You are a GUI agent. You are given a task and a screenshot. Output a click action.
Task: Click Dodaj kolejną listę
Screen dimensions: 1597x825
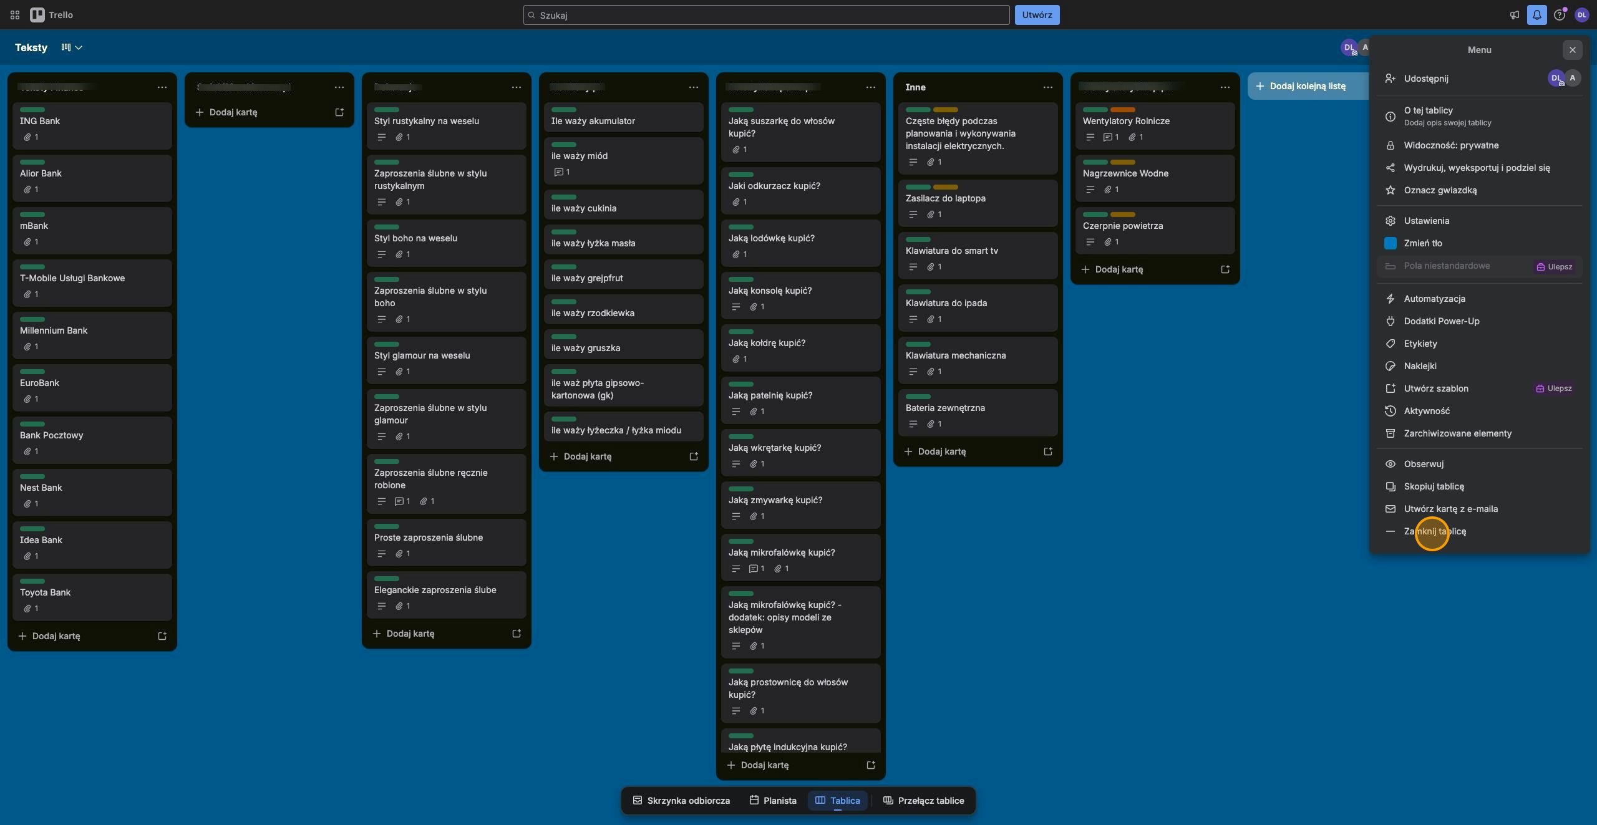point(1308,86)
